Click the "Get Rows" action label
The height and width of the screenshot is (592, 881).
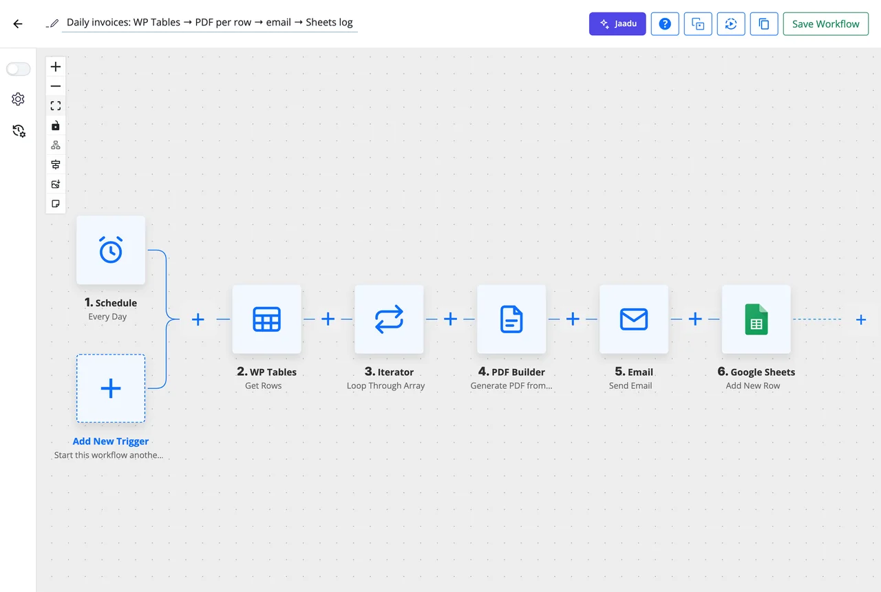click(264, 385)
